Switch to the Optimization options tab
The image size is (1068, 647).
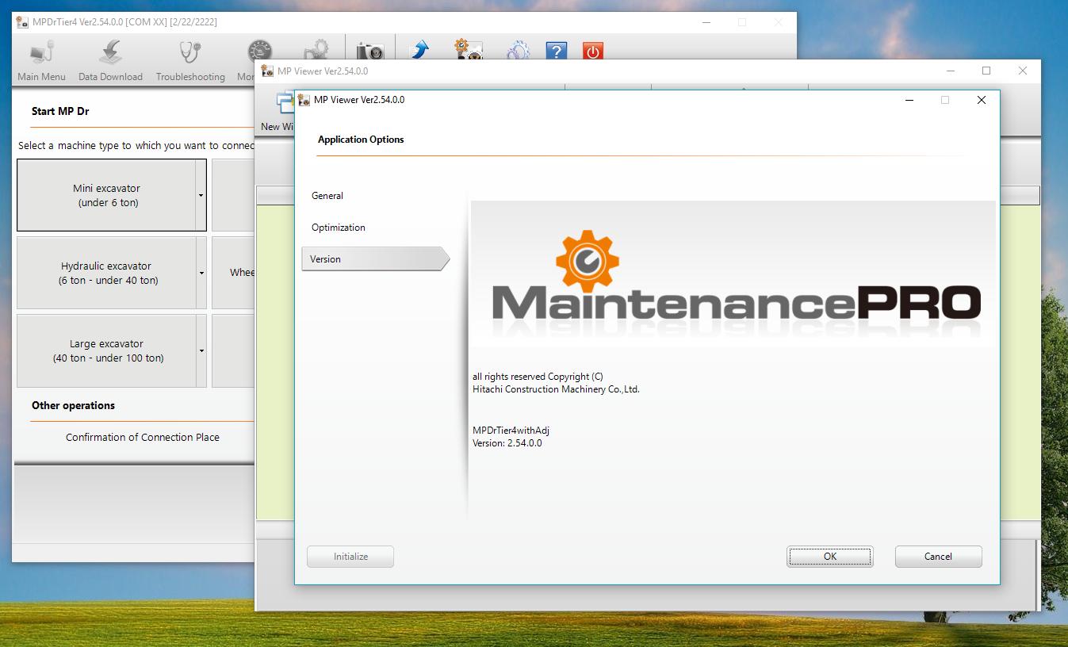[x=339, y=228]
